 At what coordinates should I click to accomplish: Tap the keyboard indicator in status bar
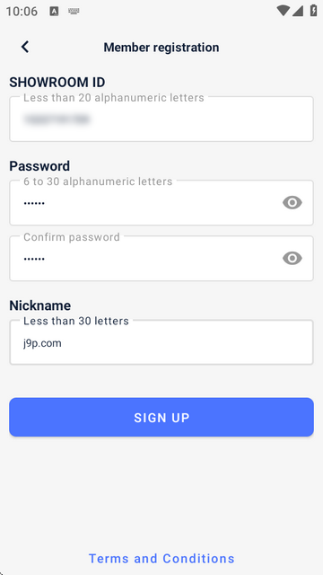pyautogui.click(x=74, y=12)
